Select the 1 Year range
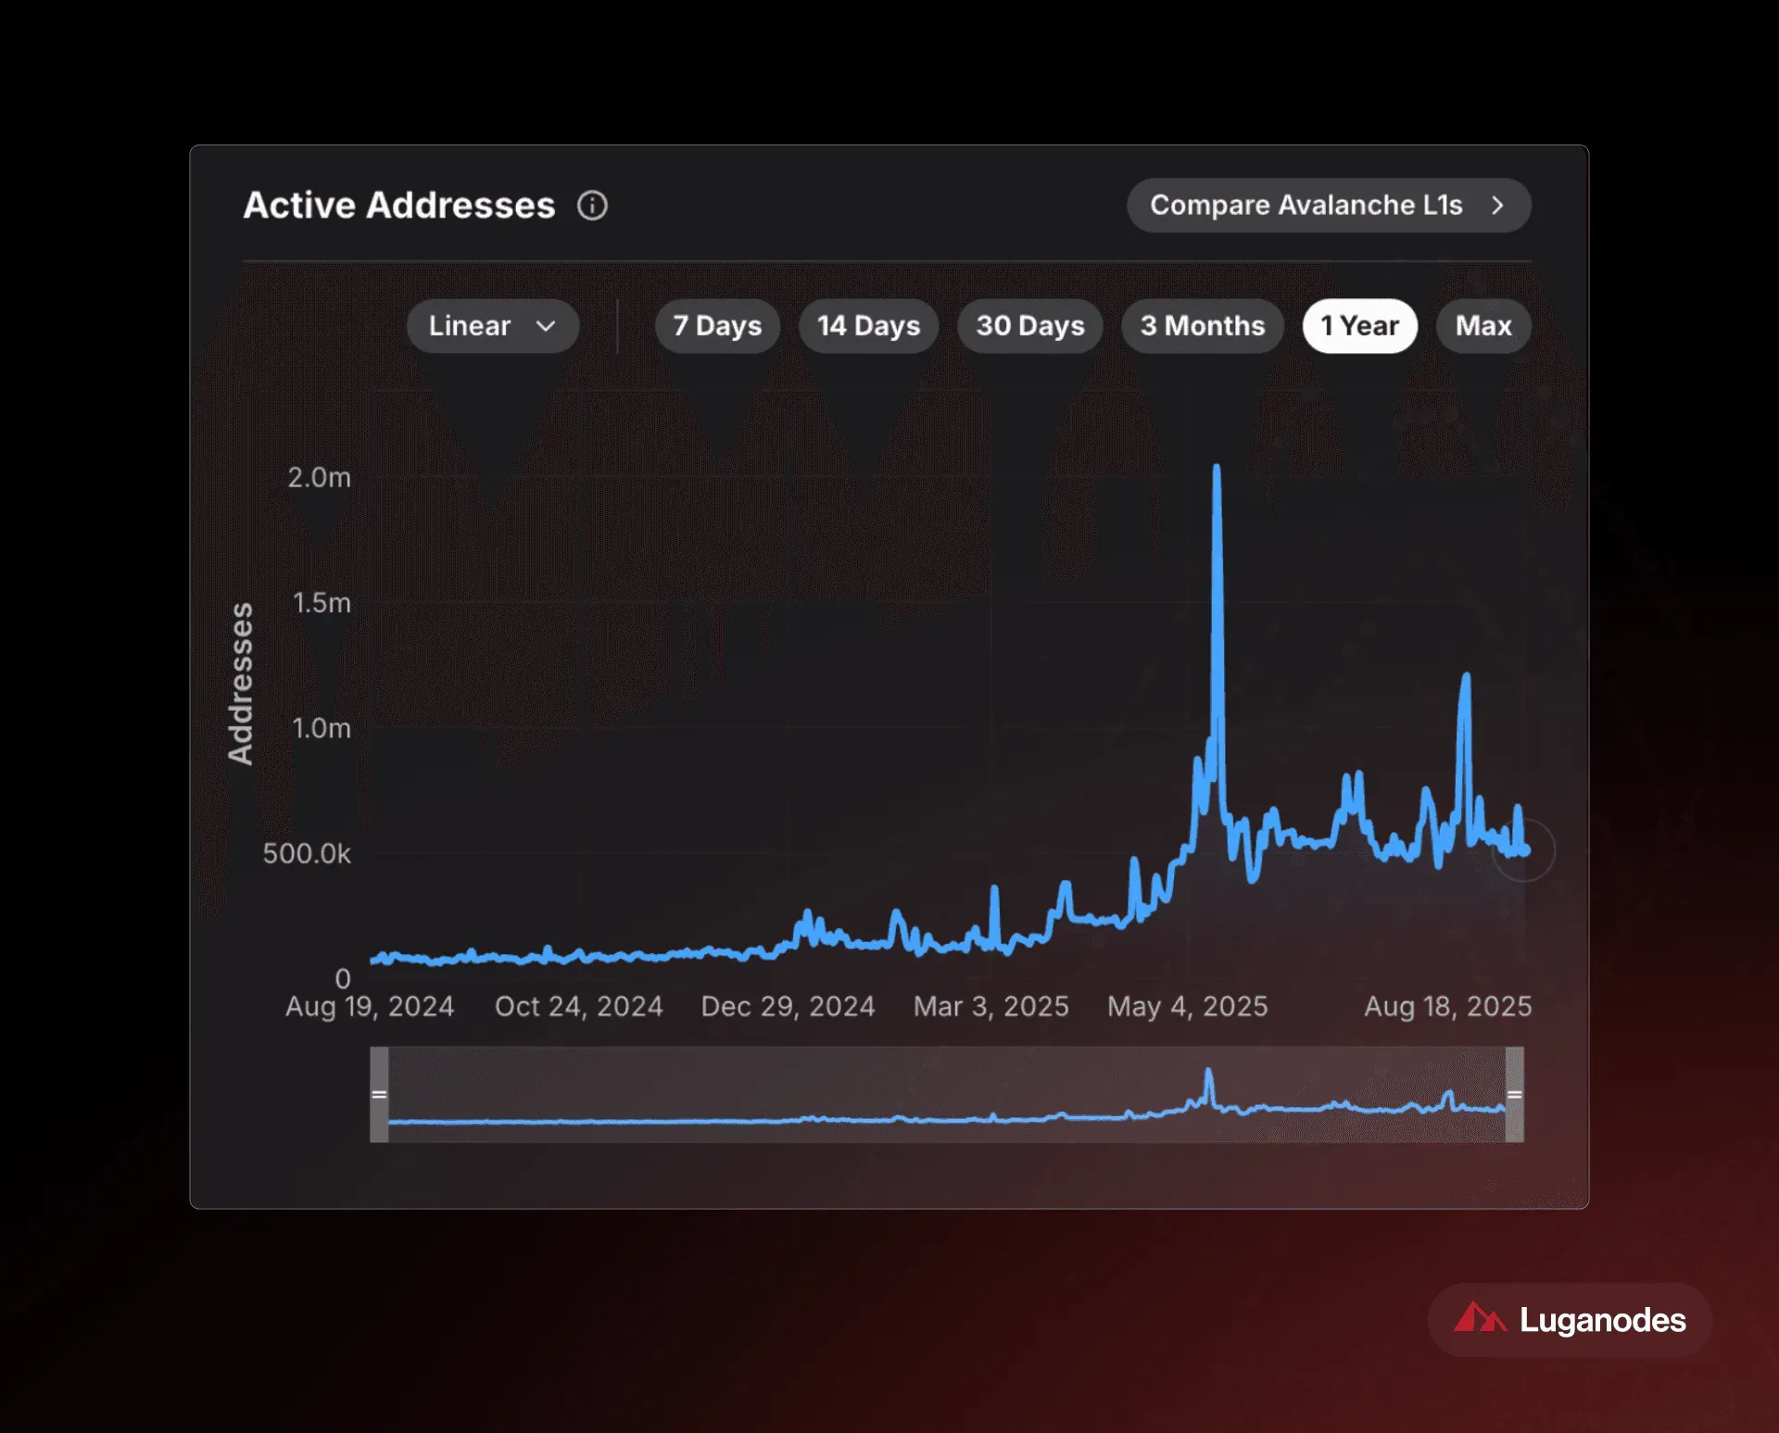The width and height of the screenshot is (1779, 1433). tap(1359, 326)
